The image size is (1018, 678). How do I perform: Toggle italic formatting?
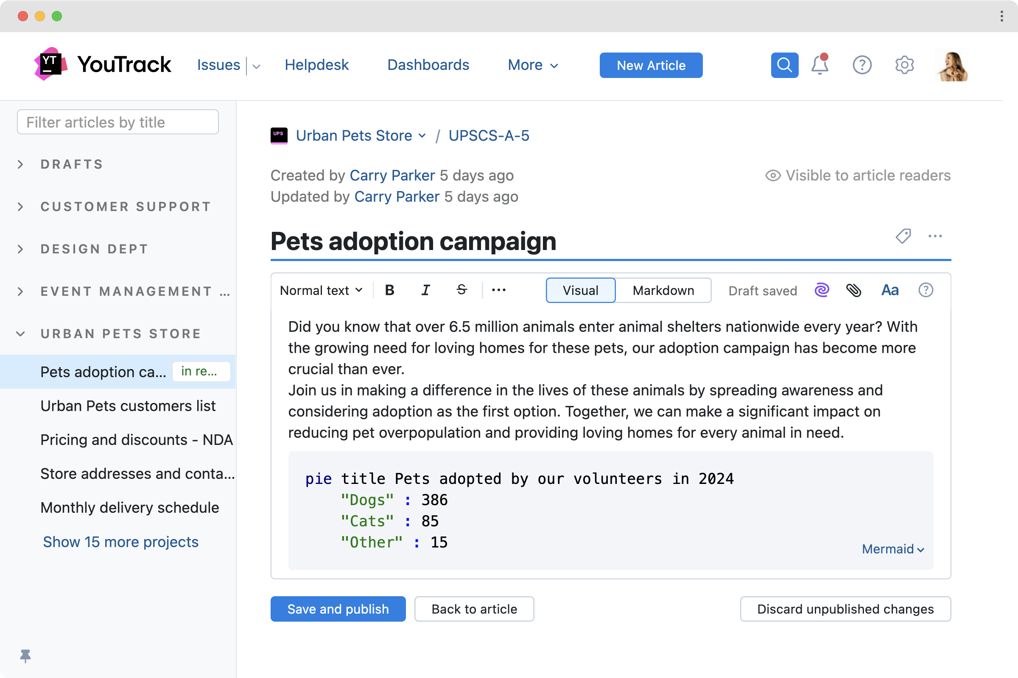pyautogui.click(x=425, y=290)
